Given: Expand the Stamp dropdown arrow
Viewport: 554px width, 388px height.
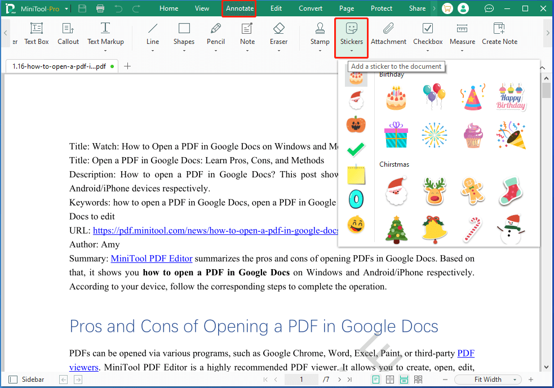Looking at the screenshot, I should (x=320, y=51).
